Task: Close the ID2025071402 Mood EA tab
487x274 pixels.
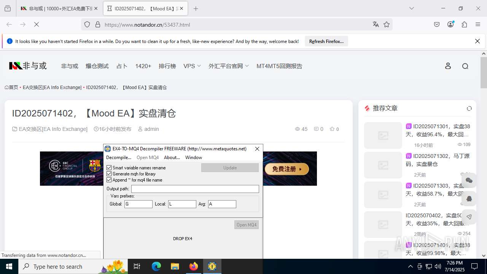Action: pyautogui.click(x=181, y=8)
